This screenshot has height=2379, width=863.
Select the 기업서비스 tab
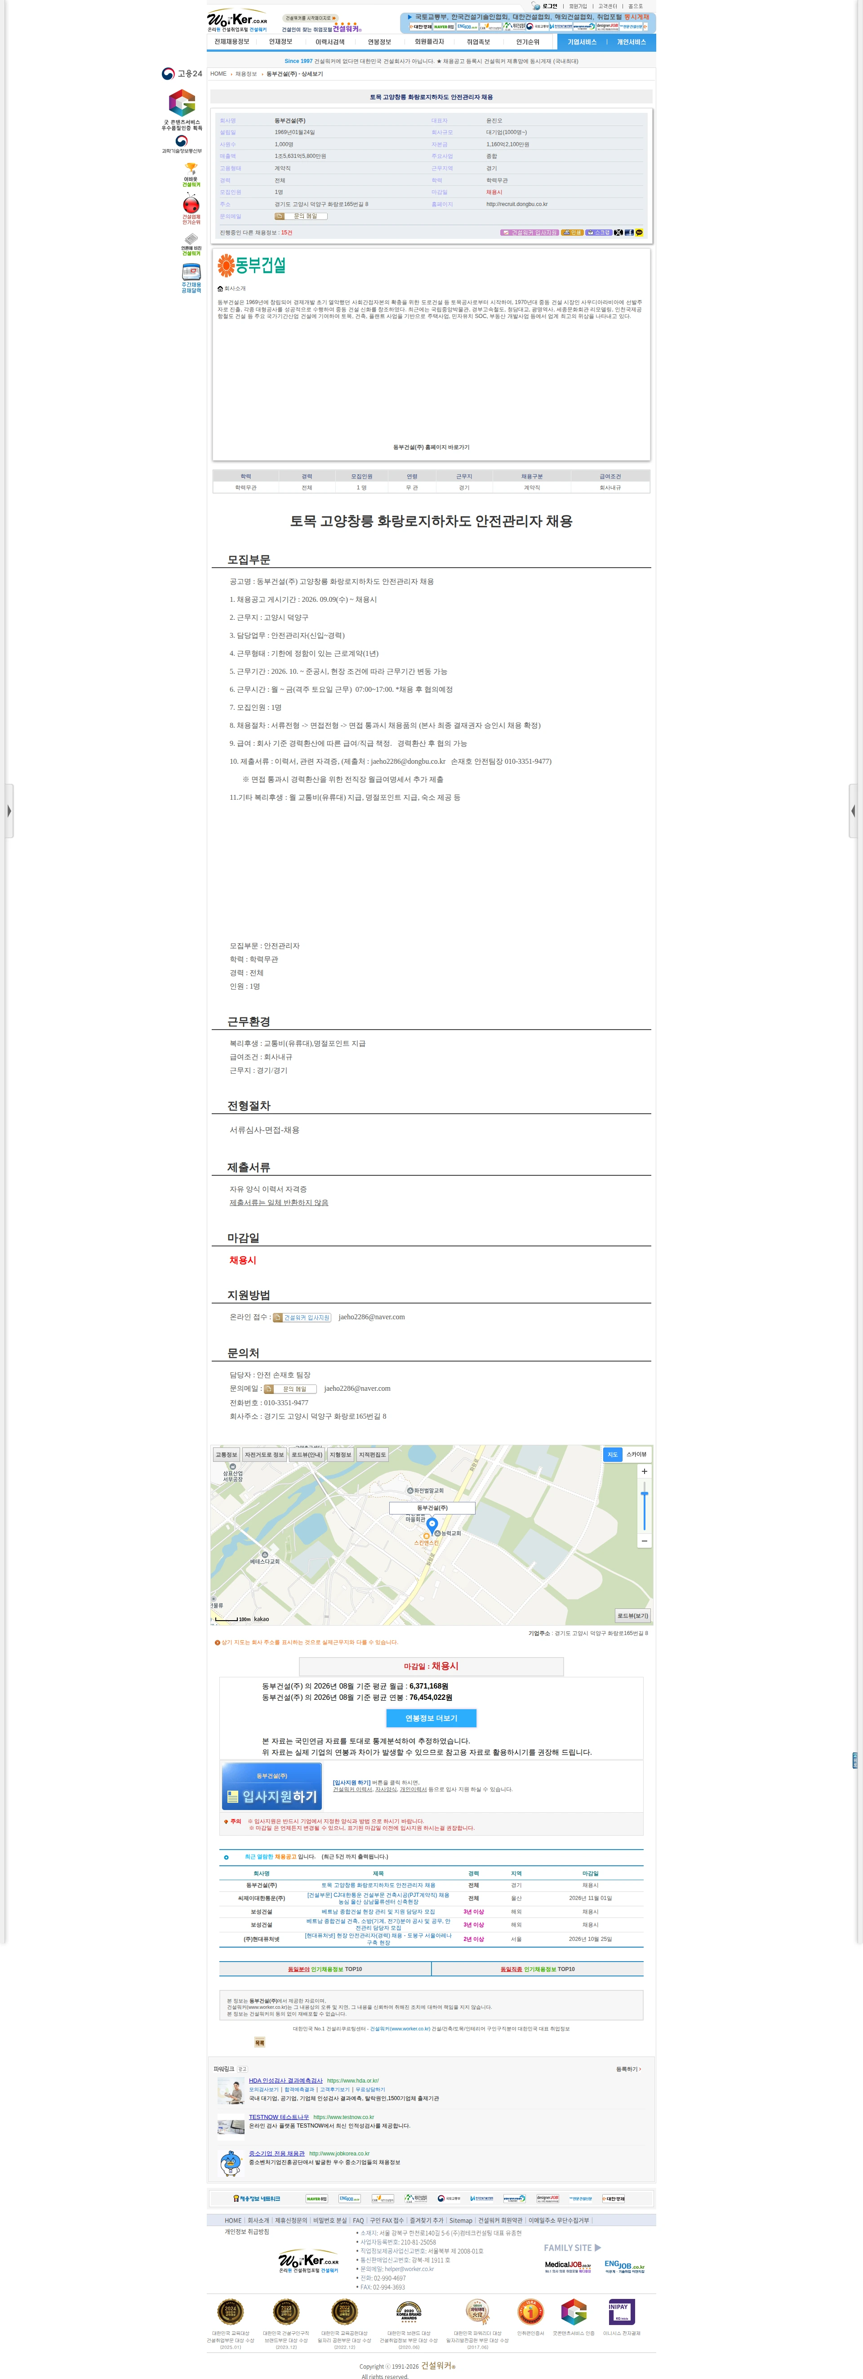(x=582, y=41)
